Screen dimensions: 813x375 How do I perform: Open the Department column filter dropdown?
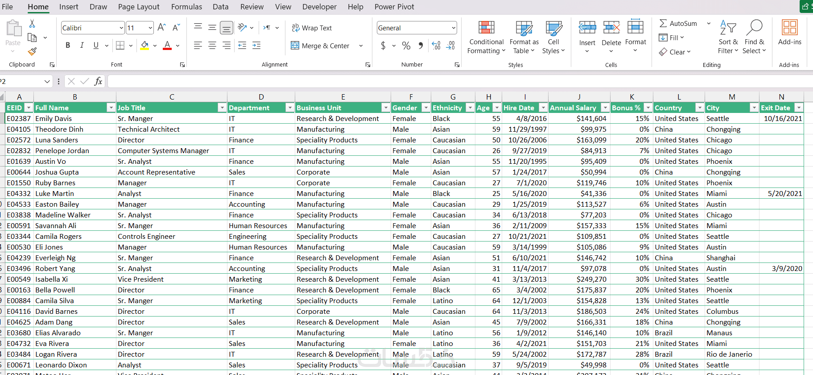point(290,108)
